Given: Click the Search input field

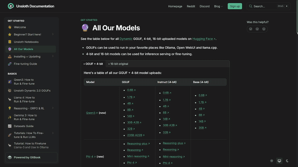Looking at the screenshot, I should (268, 6).
